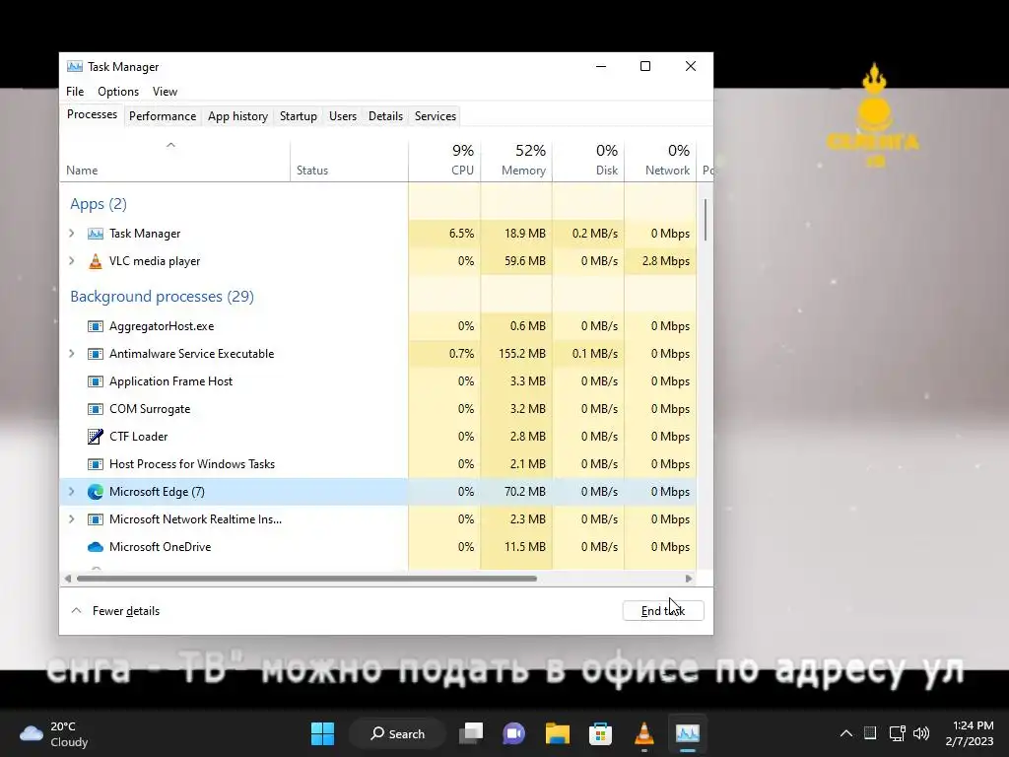
Task: Select the COM Surrogate process name
Action: coord(150,409)
